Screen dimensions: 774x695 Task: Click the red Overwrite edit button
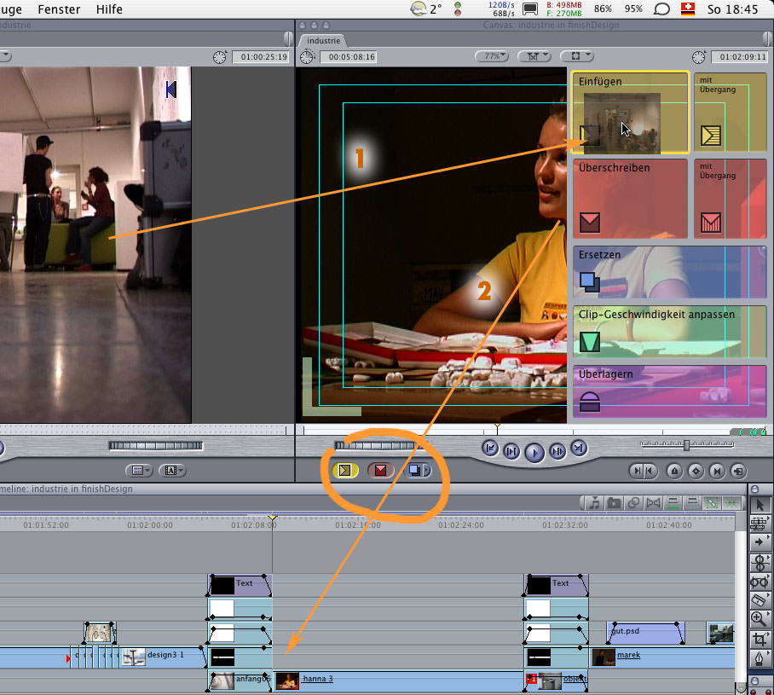click(380, 470)
